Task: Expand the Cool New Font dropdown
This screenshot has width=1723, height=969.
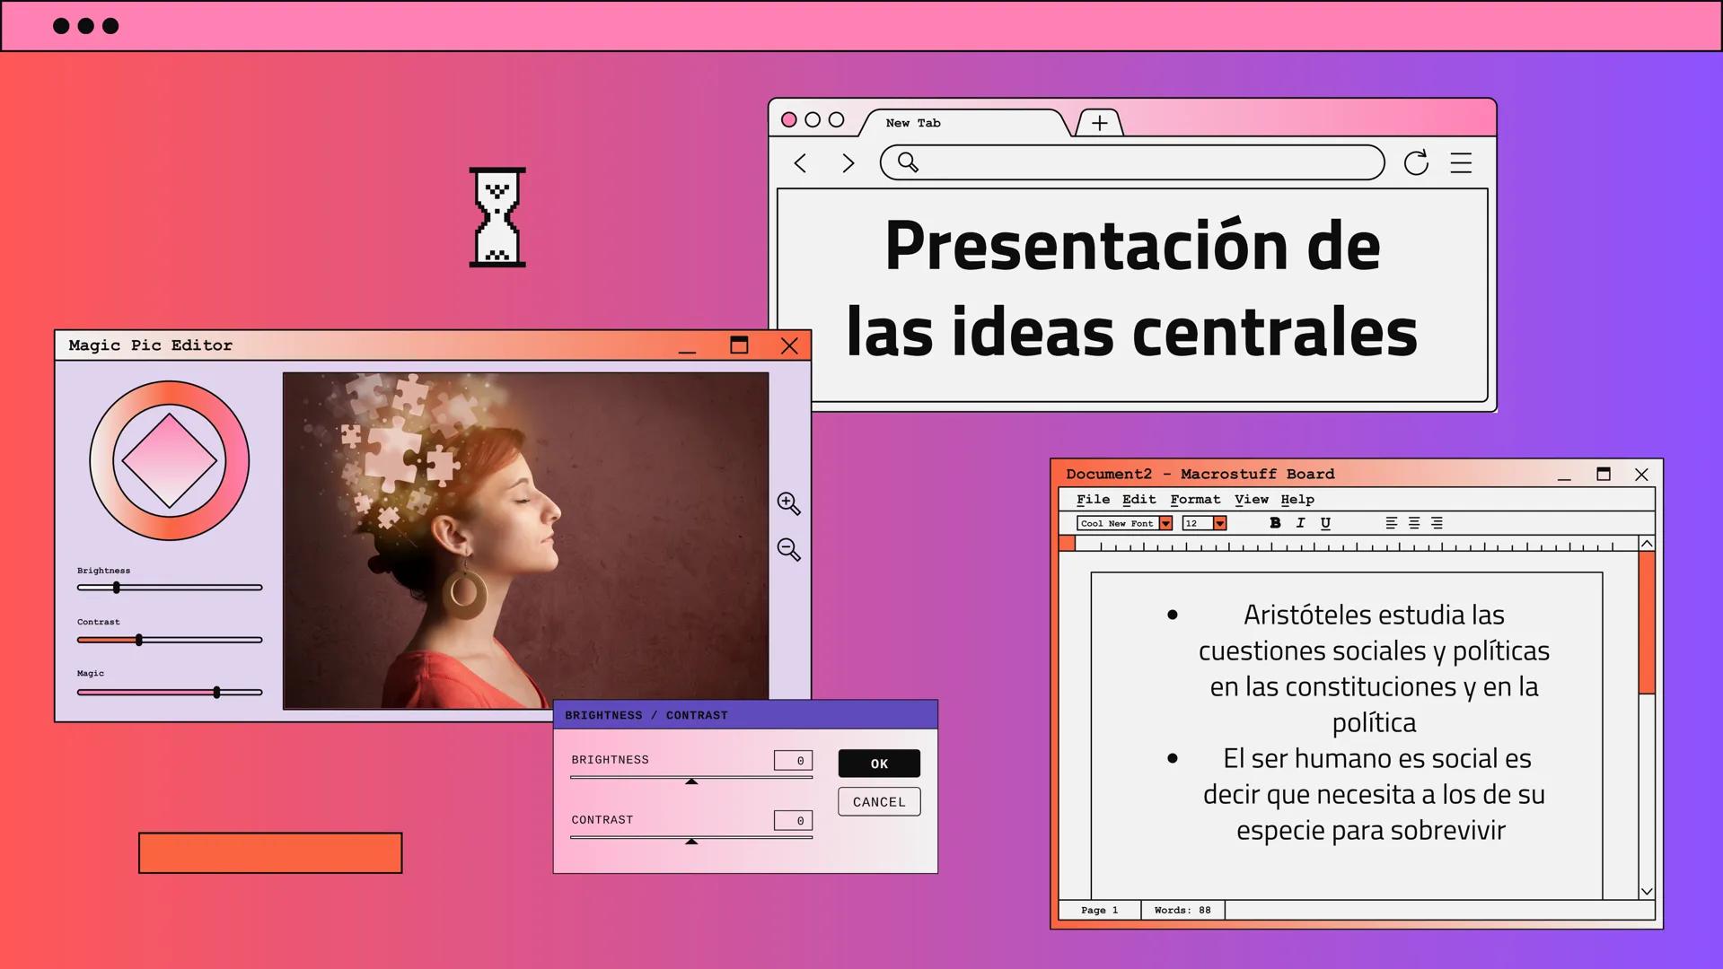Action: [1165, 523]
